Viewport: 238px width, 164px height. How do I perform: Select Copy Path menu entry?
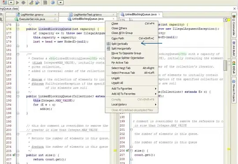pyautogui.click(x=132, y=38)
